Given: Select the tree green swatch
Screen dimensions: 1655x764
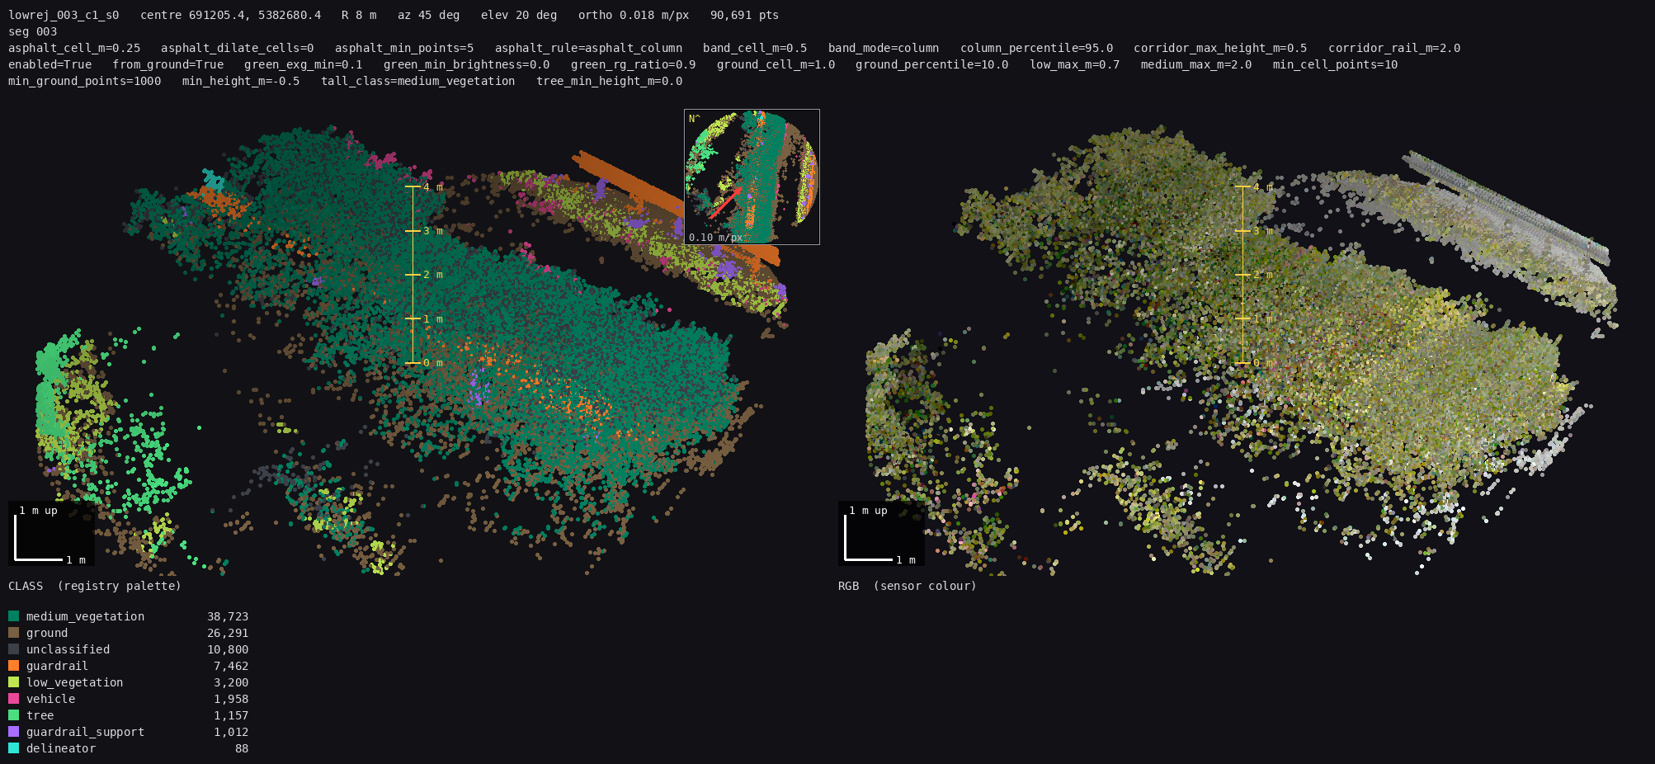Looking at the screenshot, I should tap(13, 715).
